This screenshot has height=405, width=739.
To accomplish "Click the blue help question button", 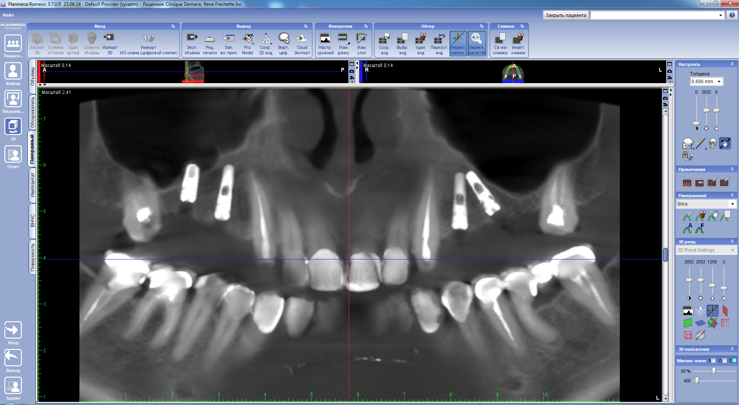I will click(732, 15).
